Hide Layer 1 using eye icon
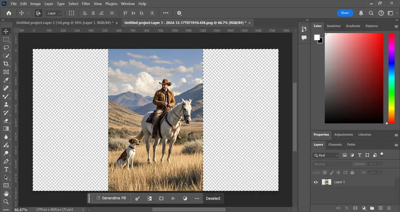The image size is (400, 212). (x=316, y=182)
